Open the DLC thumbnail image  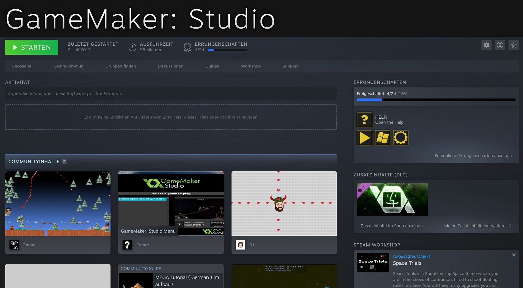[x=392, y=199]
